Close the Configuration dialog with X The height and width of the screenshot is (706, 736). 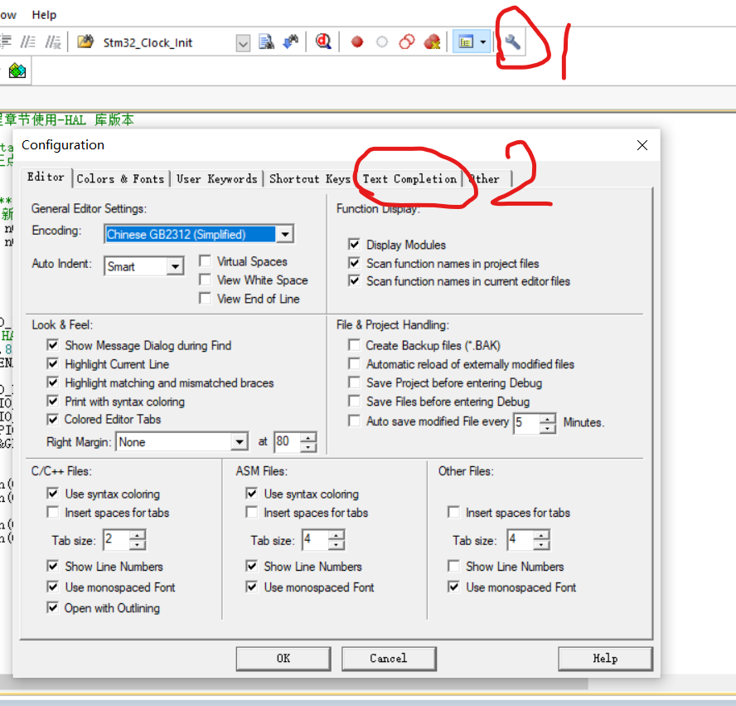(642, 145)
